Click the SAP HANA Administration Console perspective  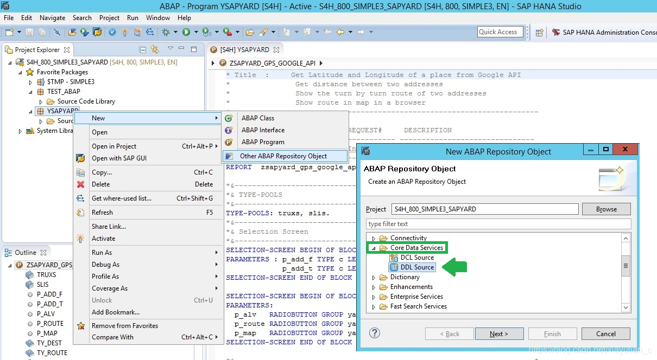coord(604,32)
